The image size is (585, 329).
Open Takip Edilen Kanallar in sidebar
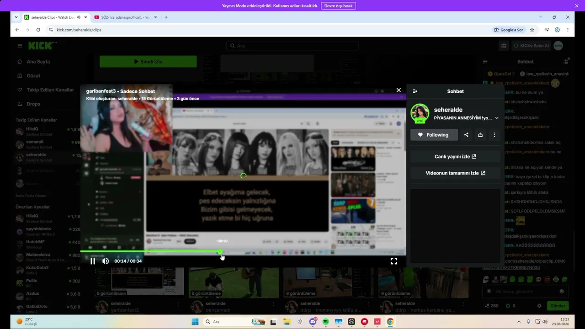pyautogui.click(x=50, y=90)
